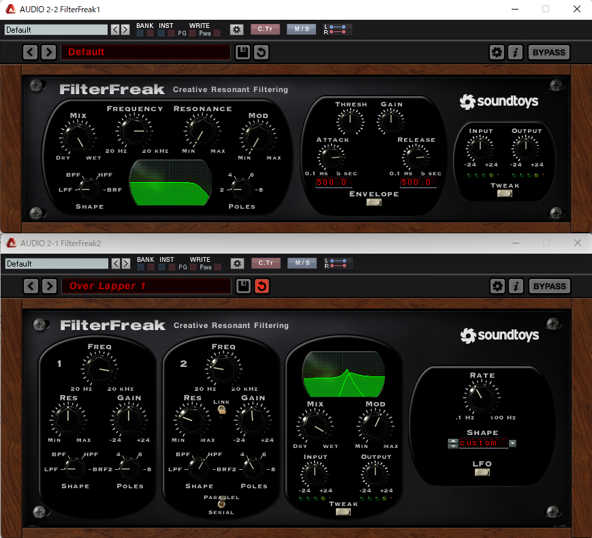Click the Attack time value 500.0
Image resolution: width=592 pixels, height=538 pixels.
(333, 183)
